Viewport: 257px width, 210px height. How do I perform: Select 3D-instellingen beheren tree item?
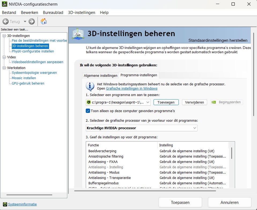pos(30,46)
